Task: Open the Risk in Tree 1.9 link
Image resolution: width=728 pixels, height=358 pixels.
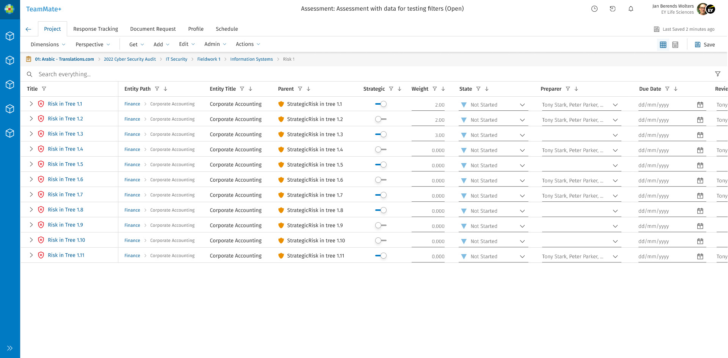Action: (65, 225)
